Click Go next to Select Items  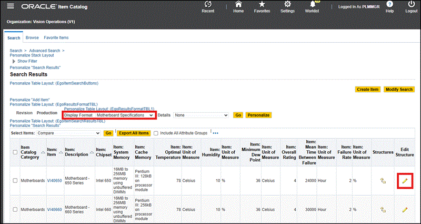[108, 133]
